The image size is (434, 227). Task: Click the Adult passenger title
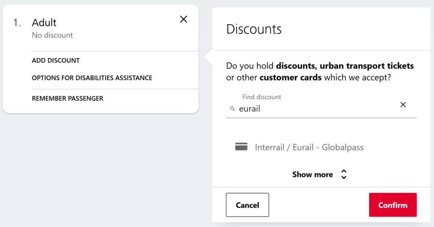(x=44, y=23)
